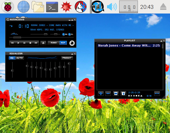Remove from playlist with the minus button

(x=108, y=94)
